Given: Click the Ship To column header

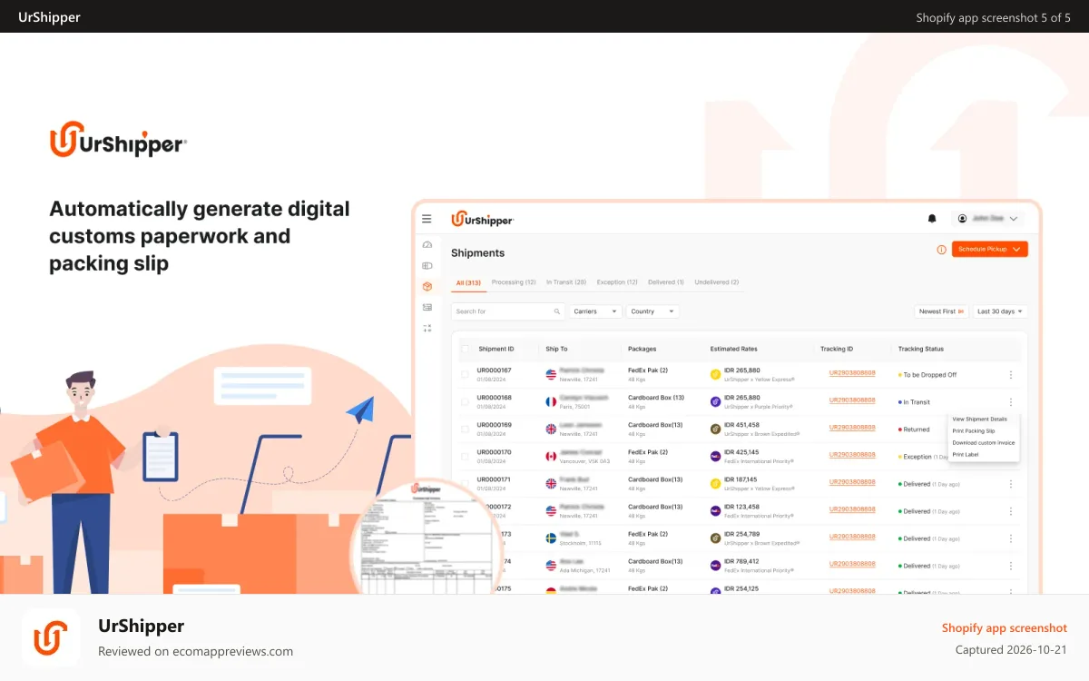Looking at the screenshot, I should click(x=556, y=349).
